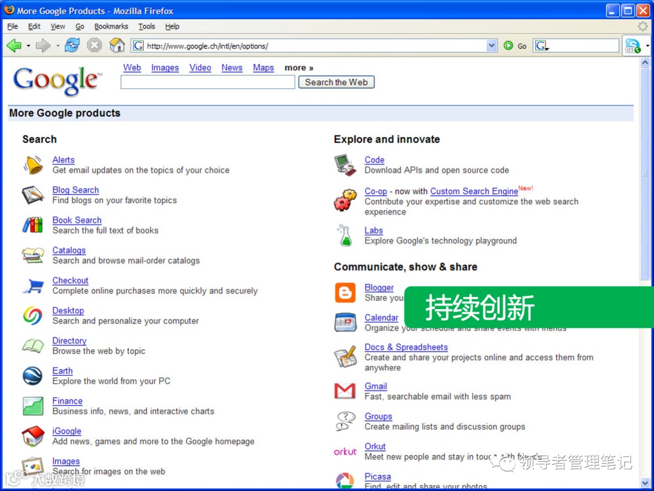Image resolution: width=654 pixels, height=491 pixels.
Task: Click the Picasa pinwheel icon
Action: tap(345, 480)
